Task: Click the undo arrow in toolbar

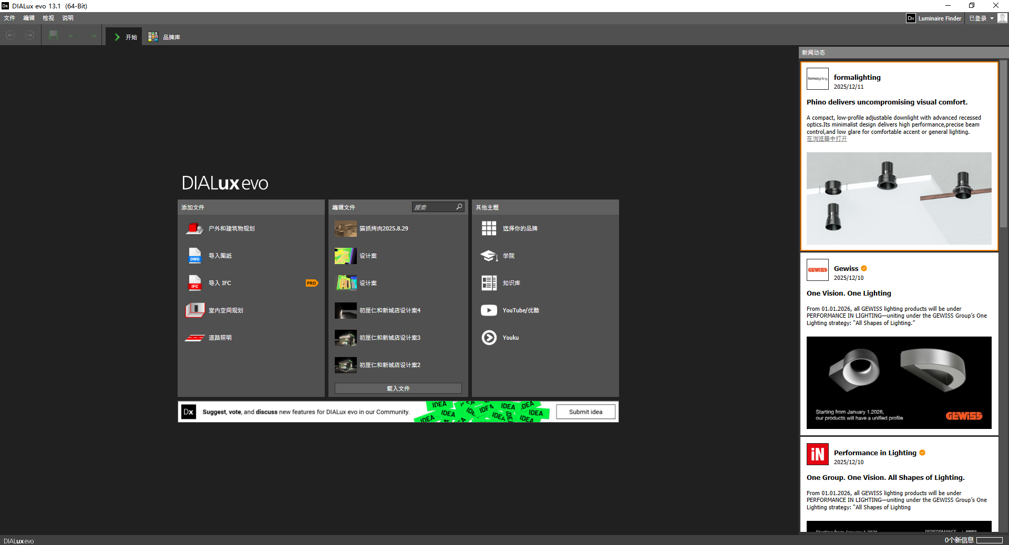Action: tap(73, 36)
